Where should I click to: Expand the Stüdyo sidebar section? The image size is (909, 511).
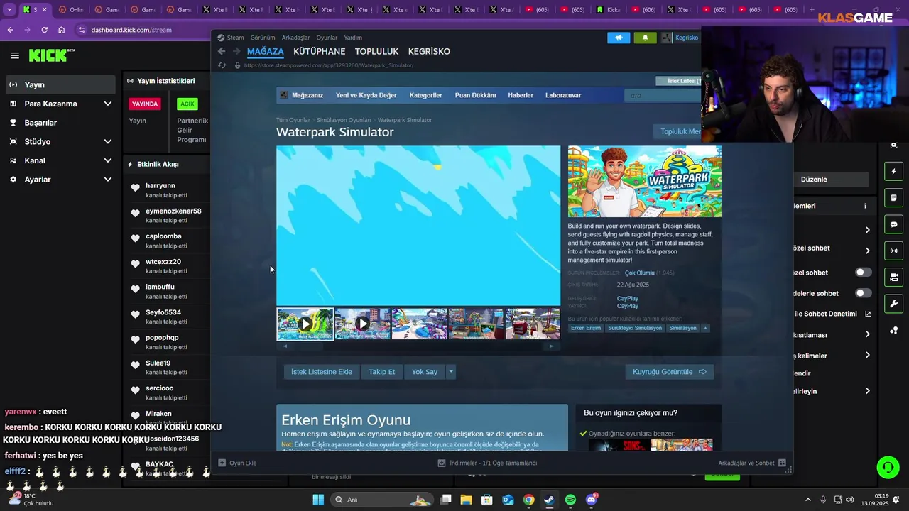pos(107,141)
